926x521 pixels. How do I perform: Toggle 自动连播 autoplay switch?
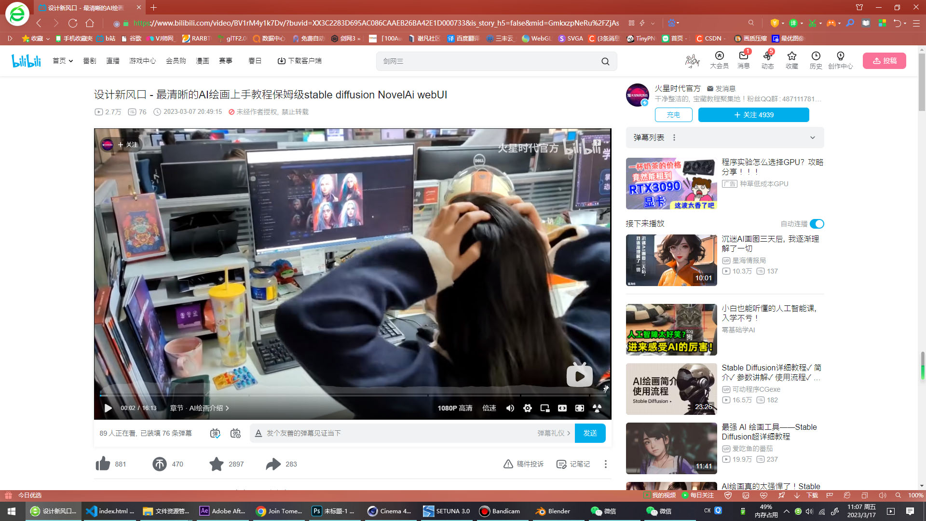click(817, 224)
